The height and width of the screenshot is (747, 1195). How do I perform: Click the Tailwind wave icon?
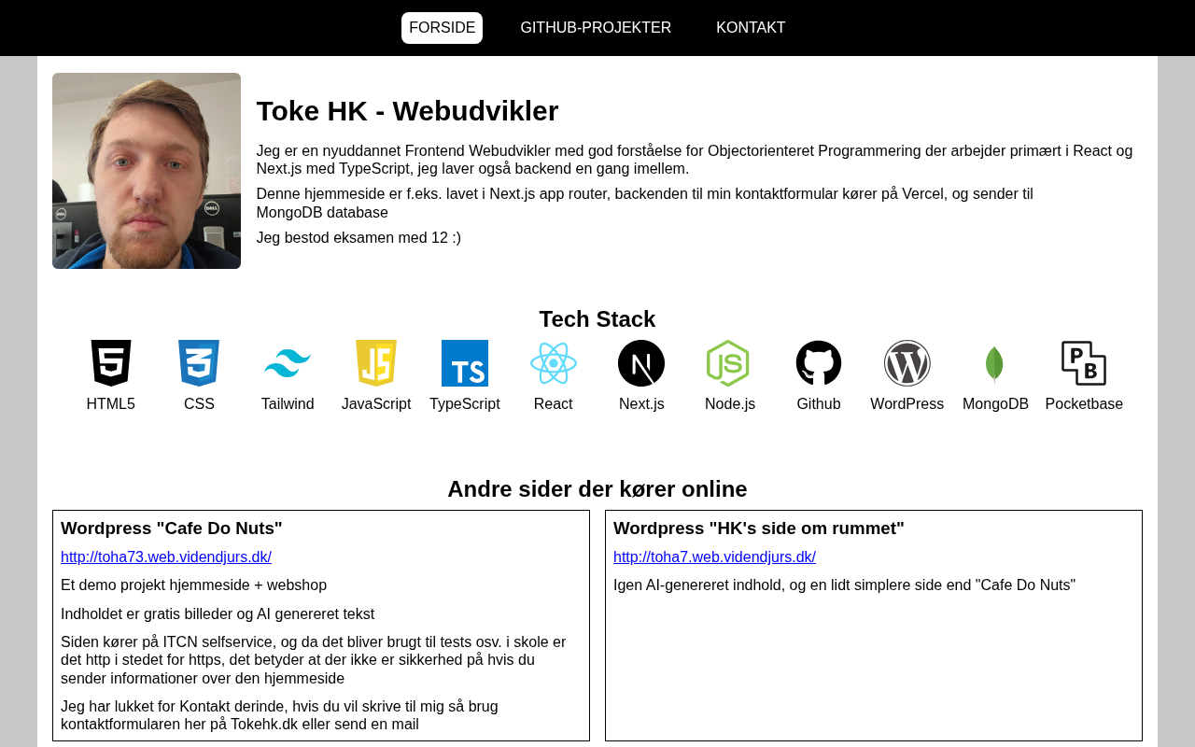pyautogui.click(x=288, y=363)
